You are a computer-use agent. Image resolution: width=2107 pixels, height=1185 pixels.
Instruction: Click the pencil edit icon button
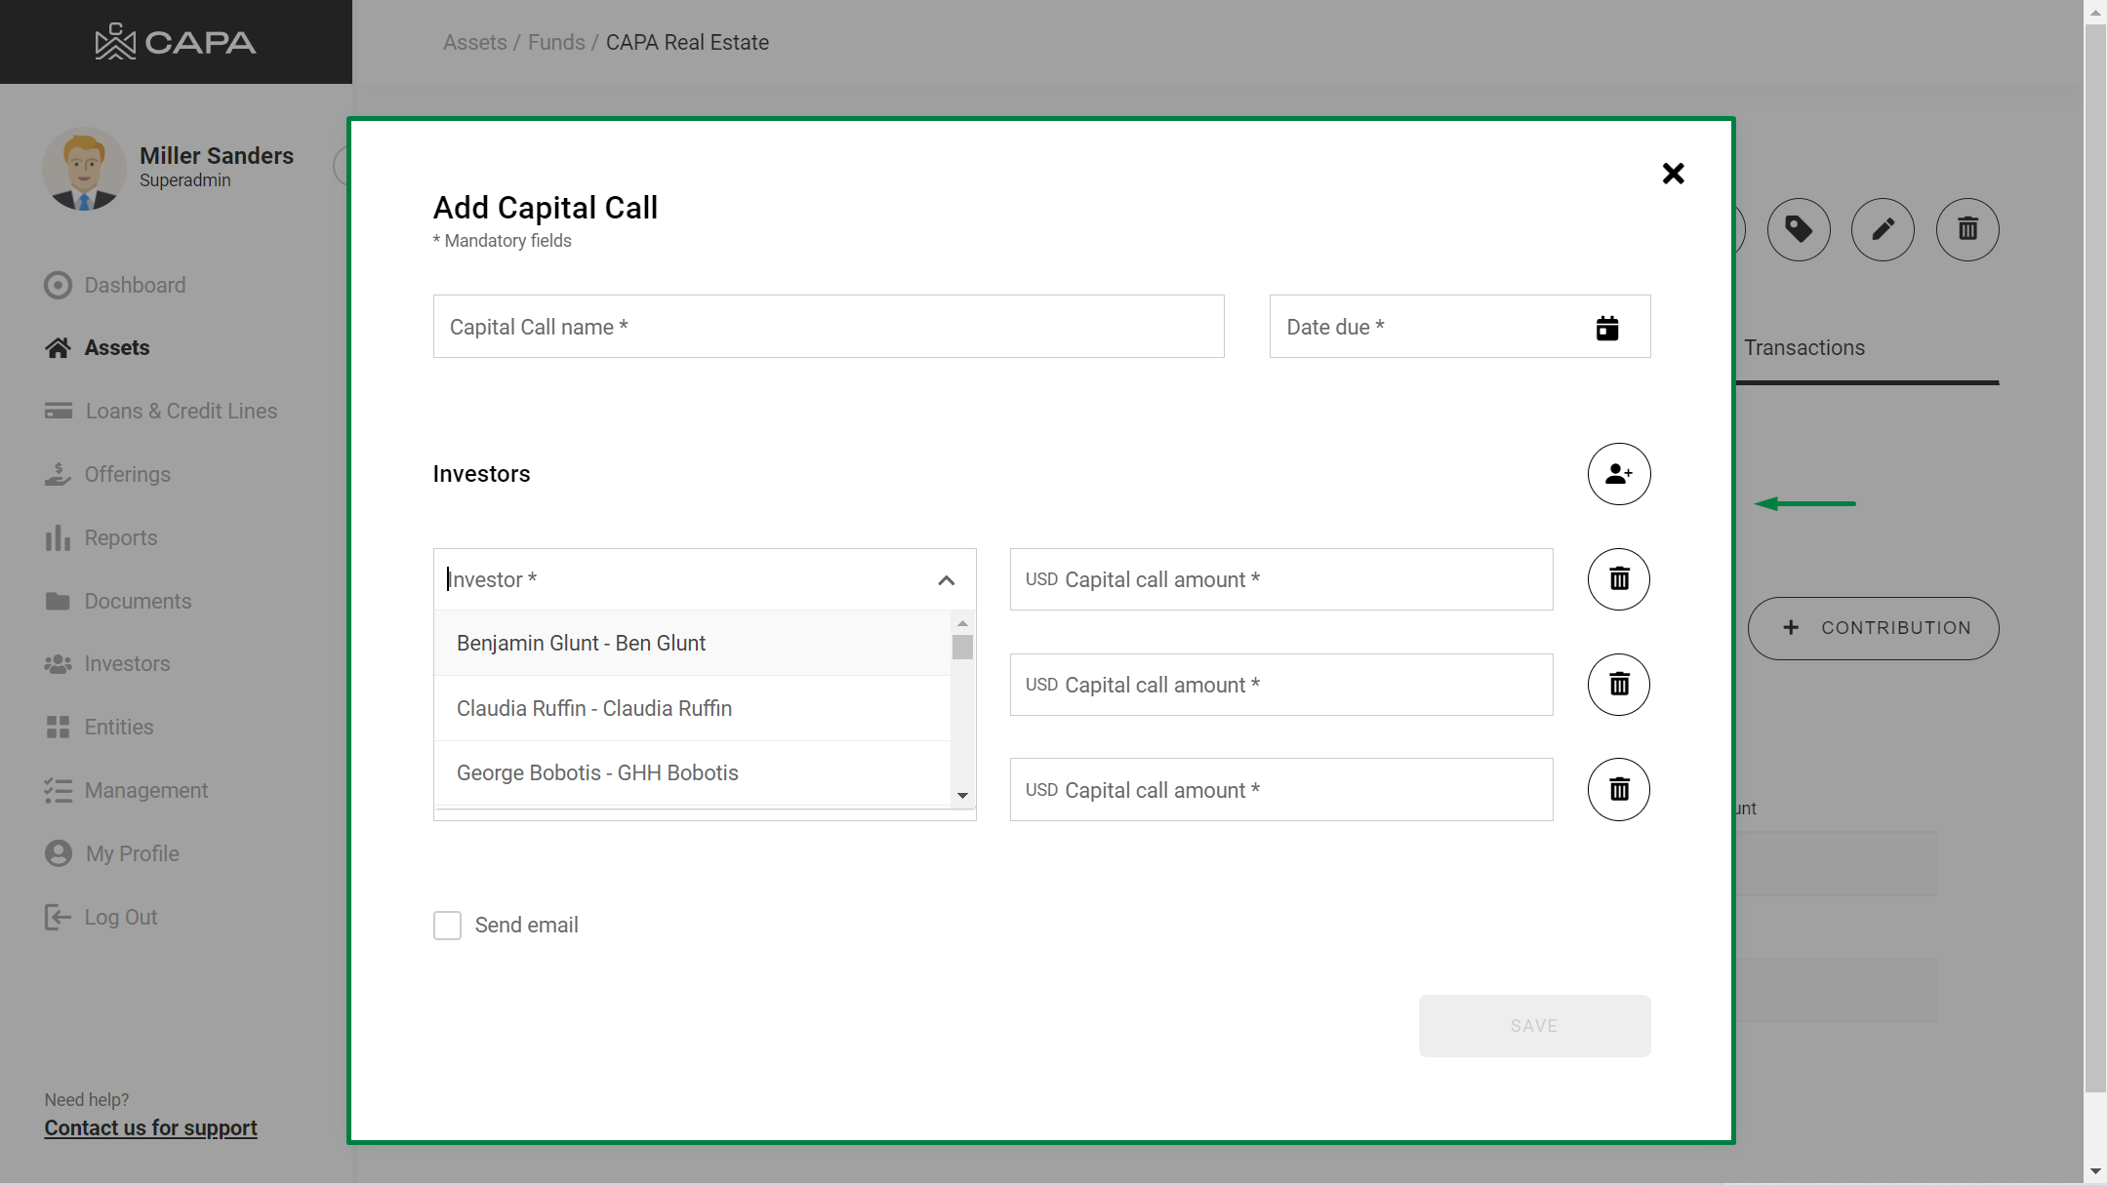click(1882, 230)
